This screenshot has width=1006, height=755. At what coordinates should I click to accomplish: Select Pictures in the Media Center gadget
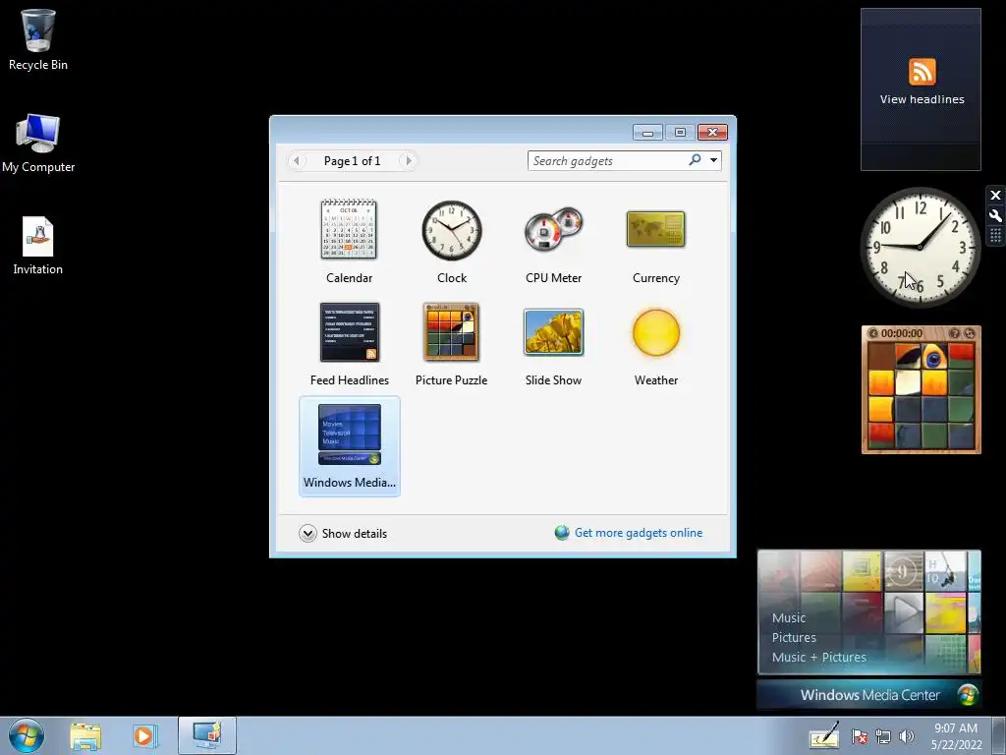pos(794,637)
